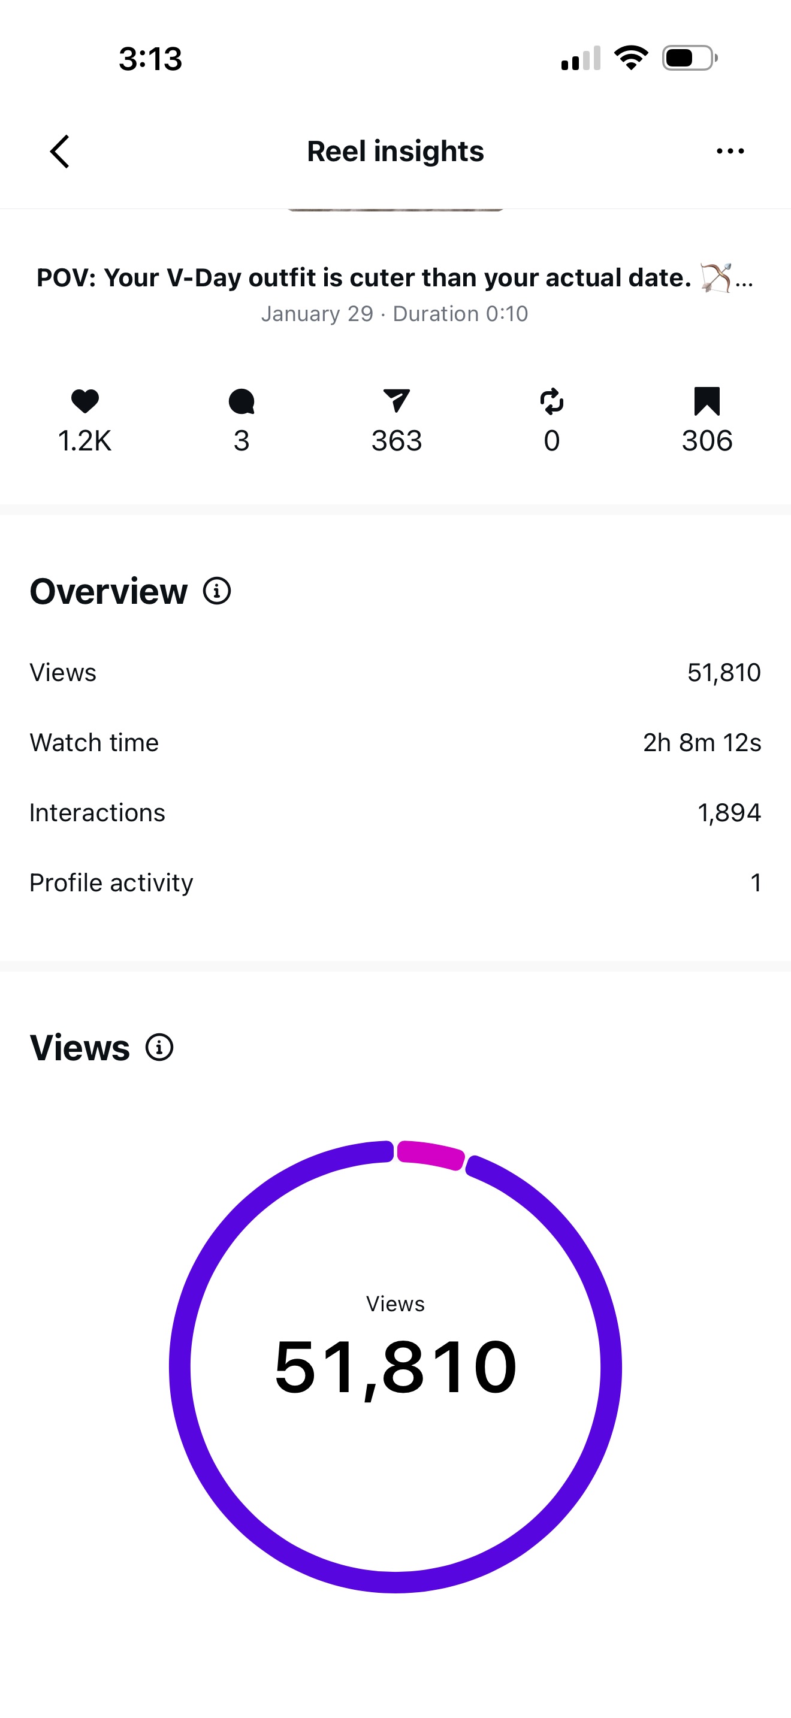Tap the heart likes icon
791x1718 pixels.
84,401
